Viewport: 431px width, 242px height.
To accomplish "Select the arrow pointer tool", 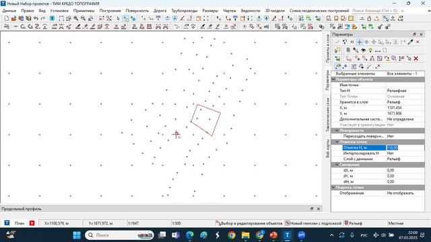I will click(119, 19).
